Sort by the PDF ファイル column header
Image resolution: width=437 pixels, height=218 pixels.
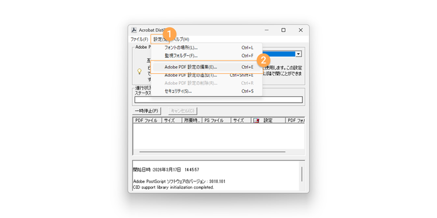point(147,120)
